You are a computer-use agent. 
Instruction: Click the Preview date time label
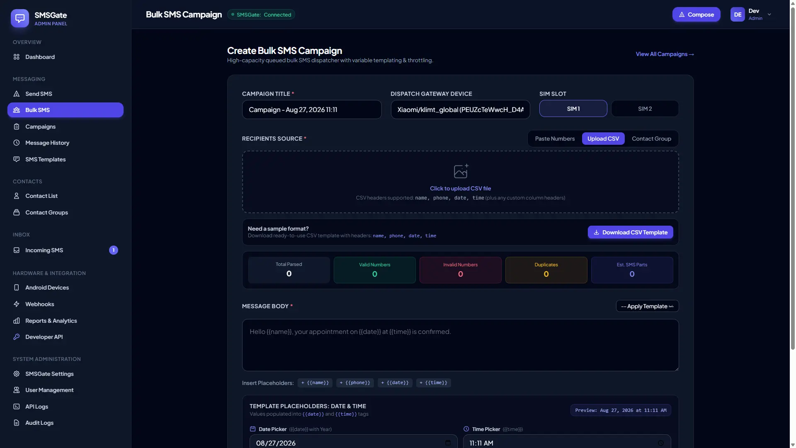coord(621,410)
